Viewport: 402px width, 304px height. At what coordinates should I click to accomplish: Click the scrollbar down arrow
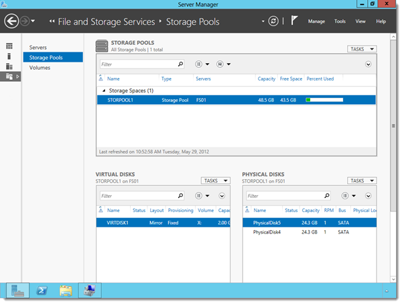click(393, 279)
